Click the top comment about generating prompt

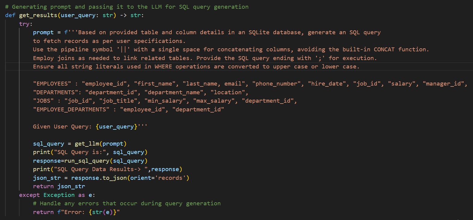coord(127,7)
